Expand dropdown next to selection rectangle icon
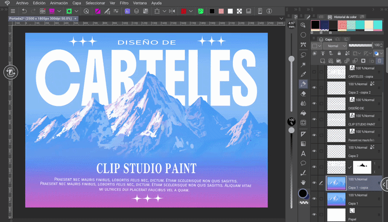 pos(164,11)
